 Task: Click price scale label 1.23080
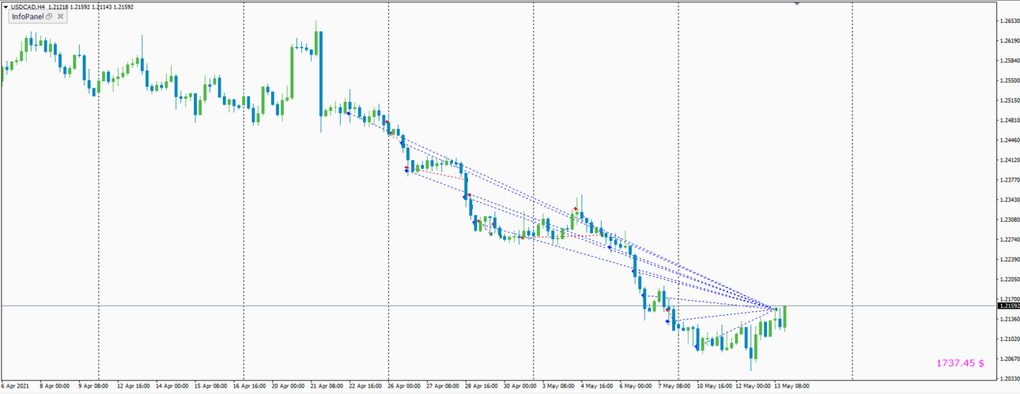click(x=1008, y=220)
